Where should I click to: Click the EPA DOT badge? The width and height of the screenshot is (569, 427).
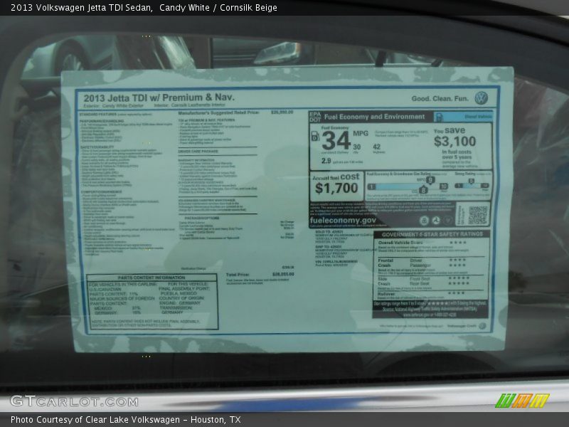(x=315, y=117)
